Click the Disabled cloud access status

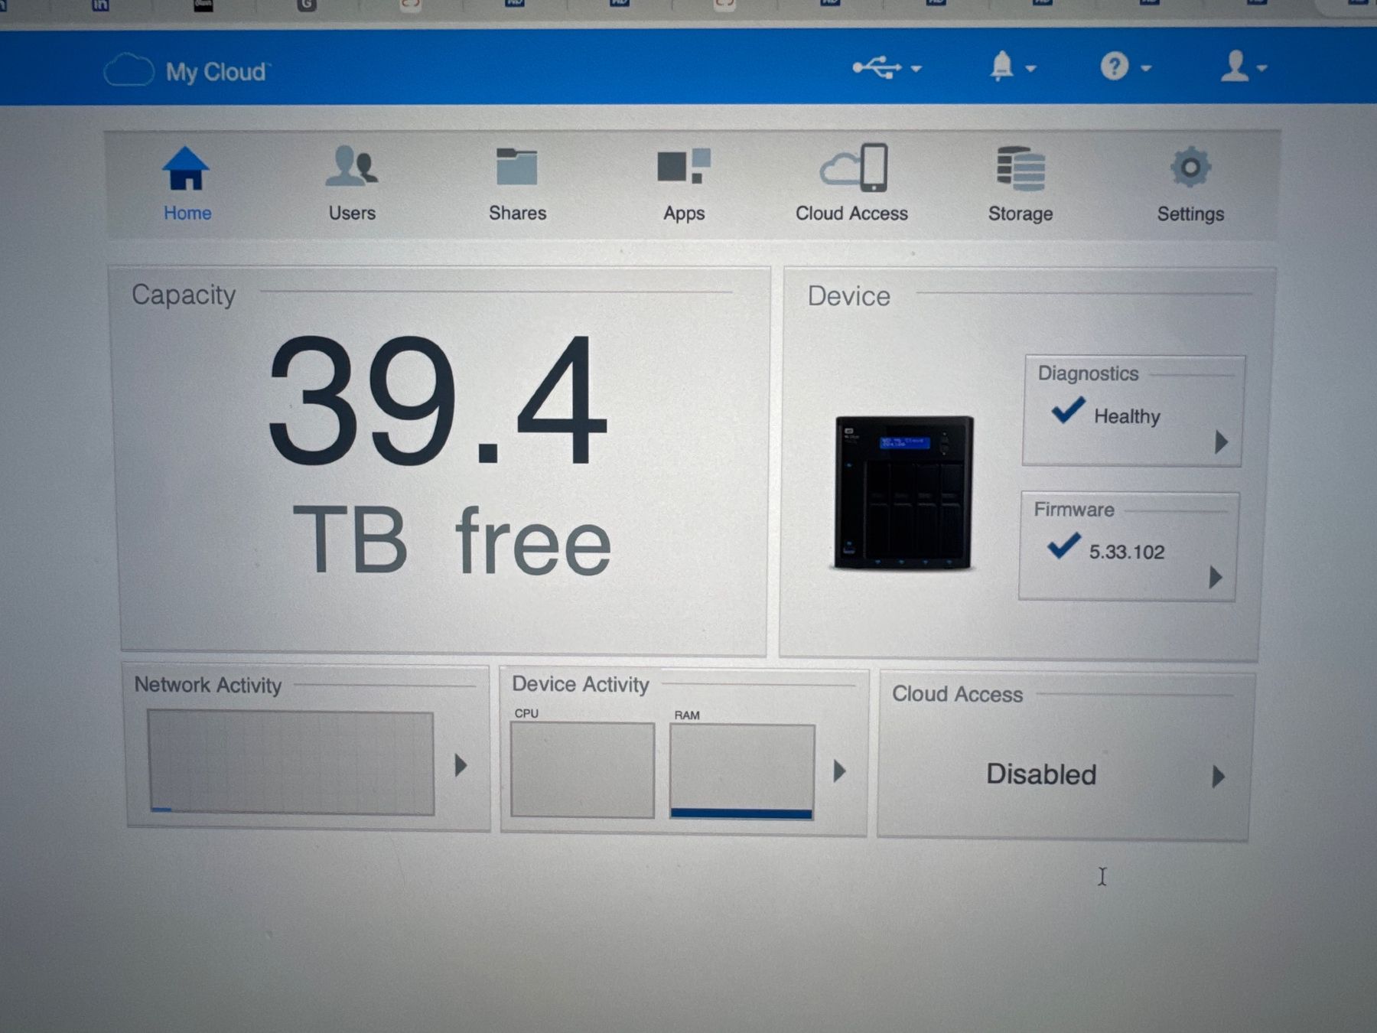coord(1041,774)
